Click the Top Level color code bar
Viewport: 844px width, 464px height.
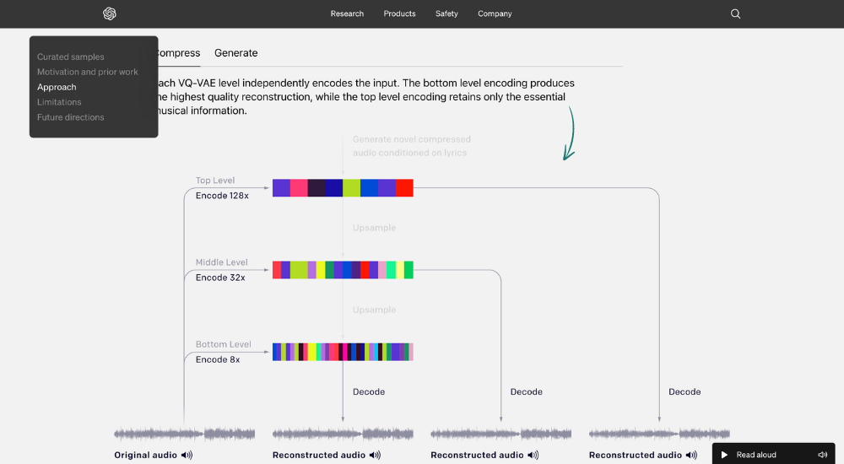pos(343,188)
